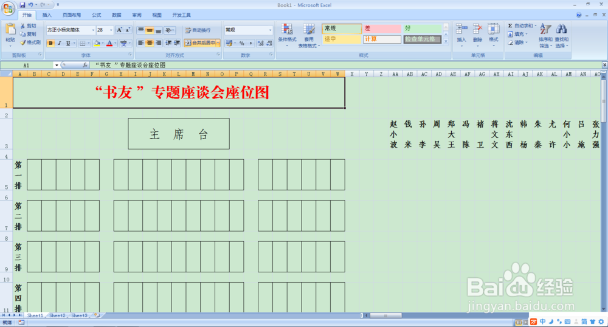Toggle middle vertical alignment
608x327 pixels.
[x=150, y=30]
